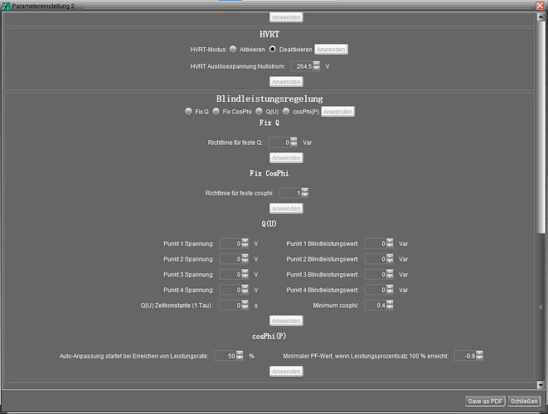
Task: Adjust the Q(U) Zeitkonstante spinner
Action: tap(245, 305)
